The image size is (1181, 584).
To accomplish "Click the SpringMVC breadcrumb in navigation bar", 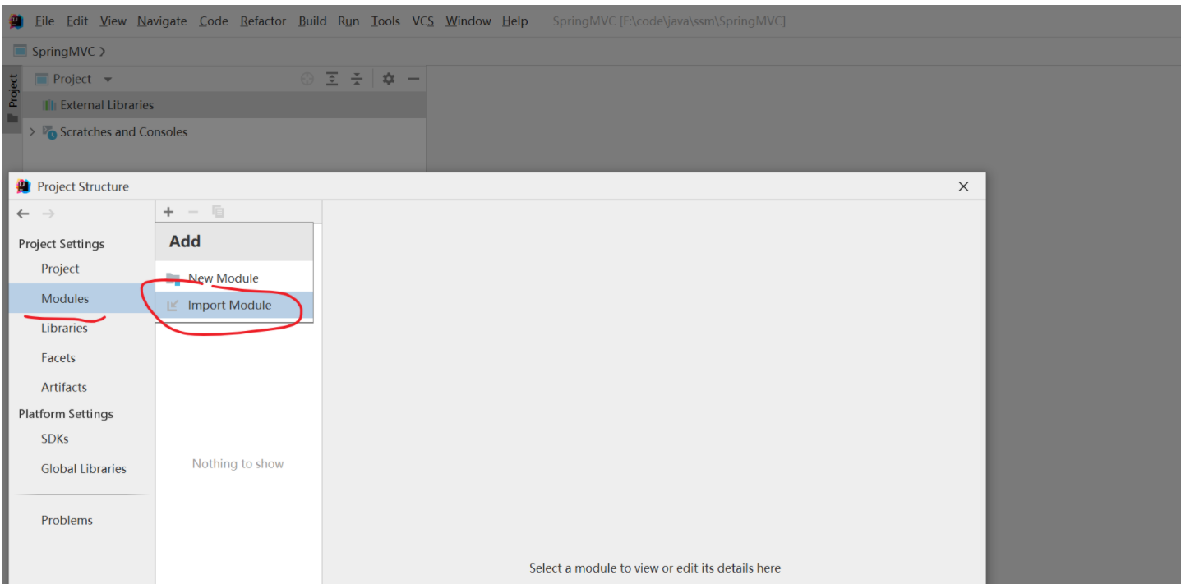I will click(63, 52).
